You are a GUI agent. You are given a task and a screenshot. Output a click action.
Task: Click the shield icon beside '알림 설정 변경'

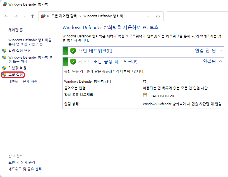[4, 51]
